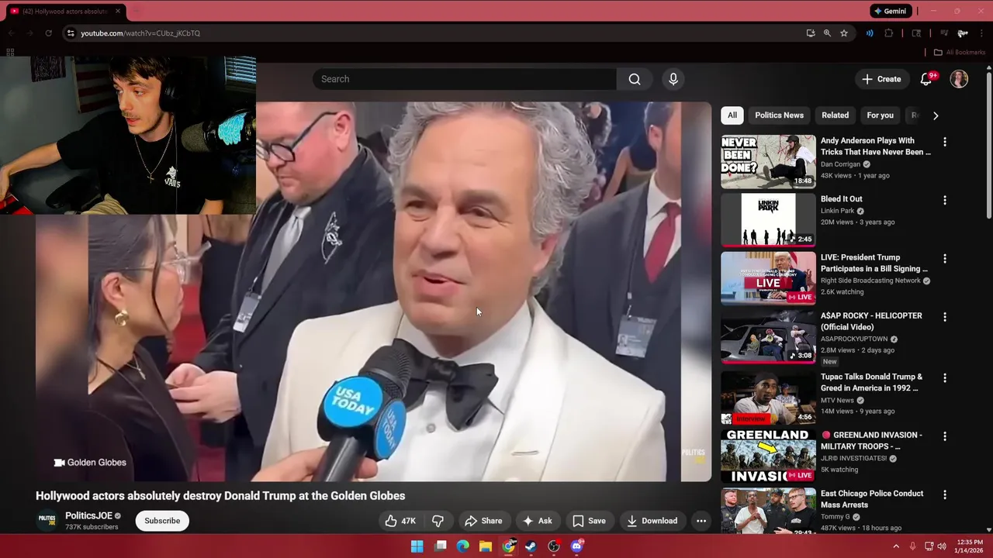Open options for A$AP ROCKY HELICOPTER video

click(944, 317)
